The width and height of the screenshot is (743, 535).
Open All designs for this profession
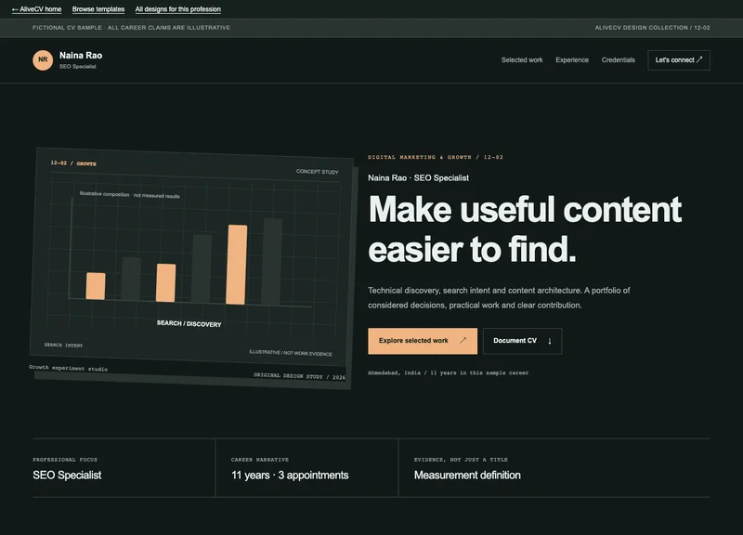coord(177,9)
